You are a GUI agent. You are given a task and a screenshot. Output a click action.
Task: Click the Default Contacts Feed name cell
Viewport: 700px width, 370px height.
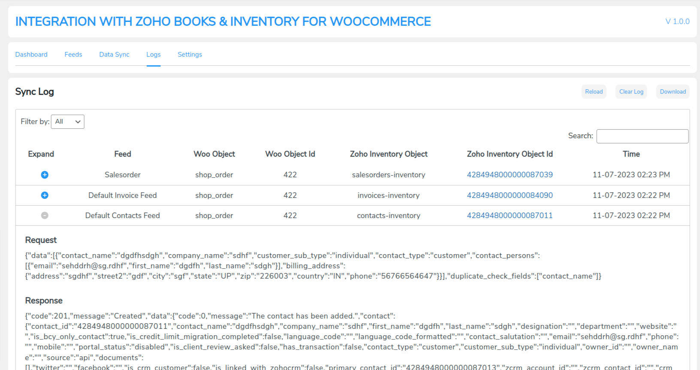point(123,215)
